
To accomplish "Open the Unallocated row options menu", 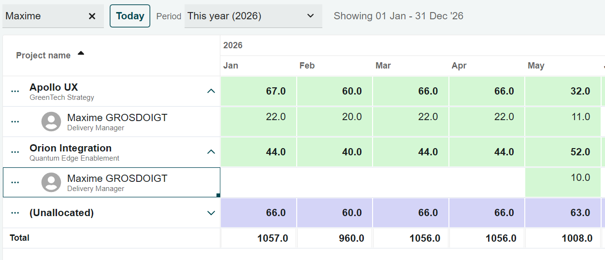I will point(15,213).
